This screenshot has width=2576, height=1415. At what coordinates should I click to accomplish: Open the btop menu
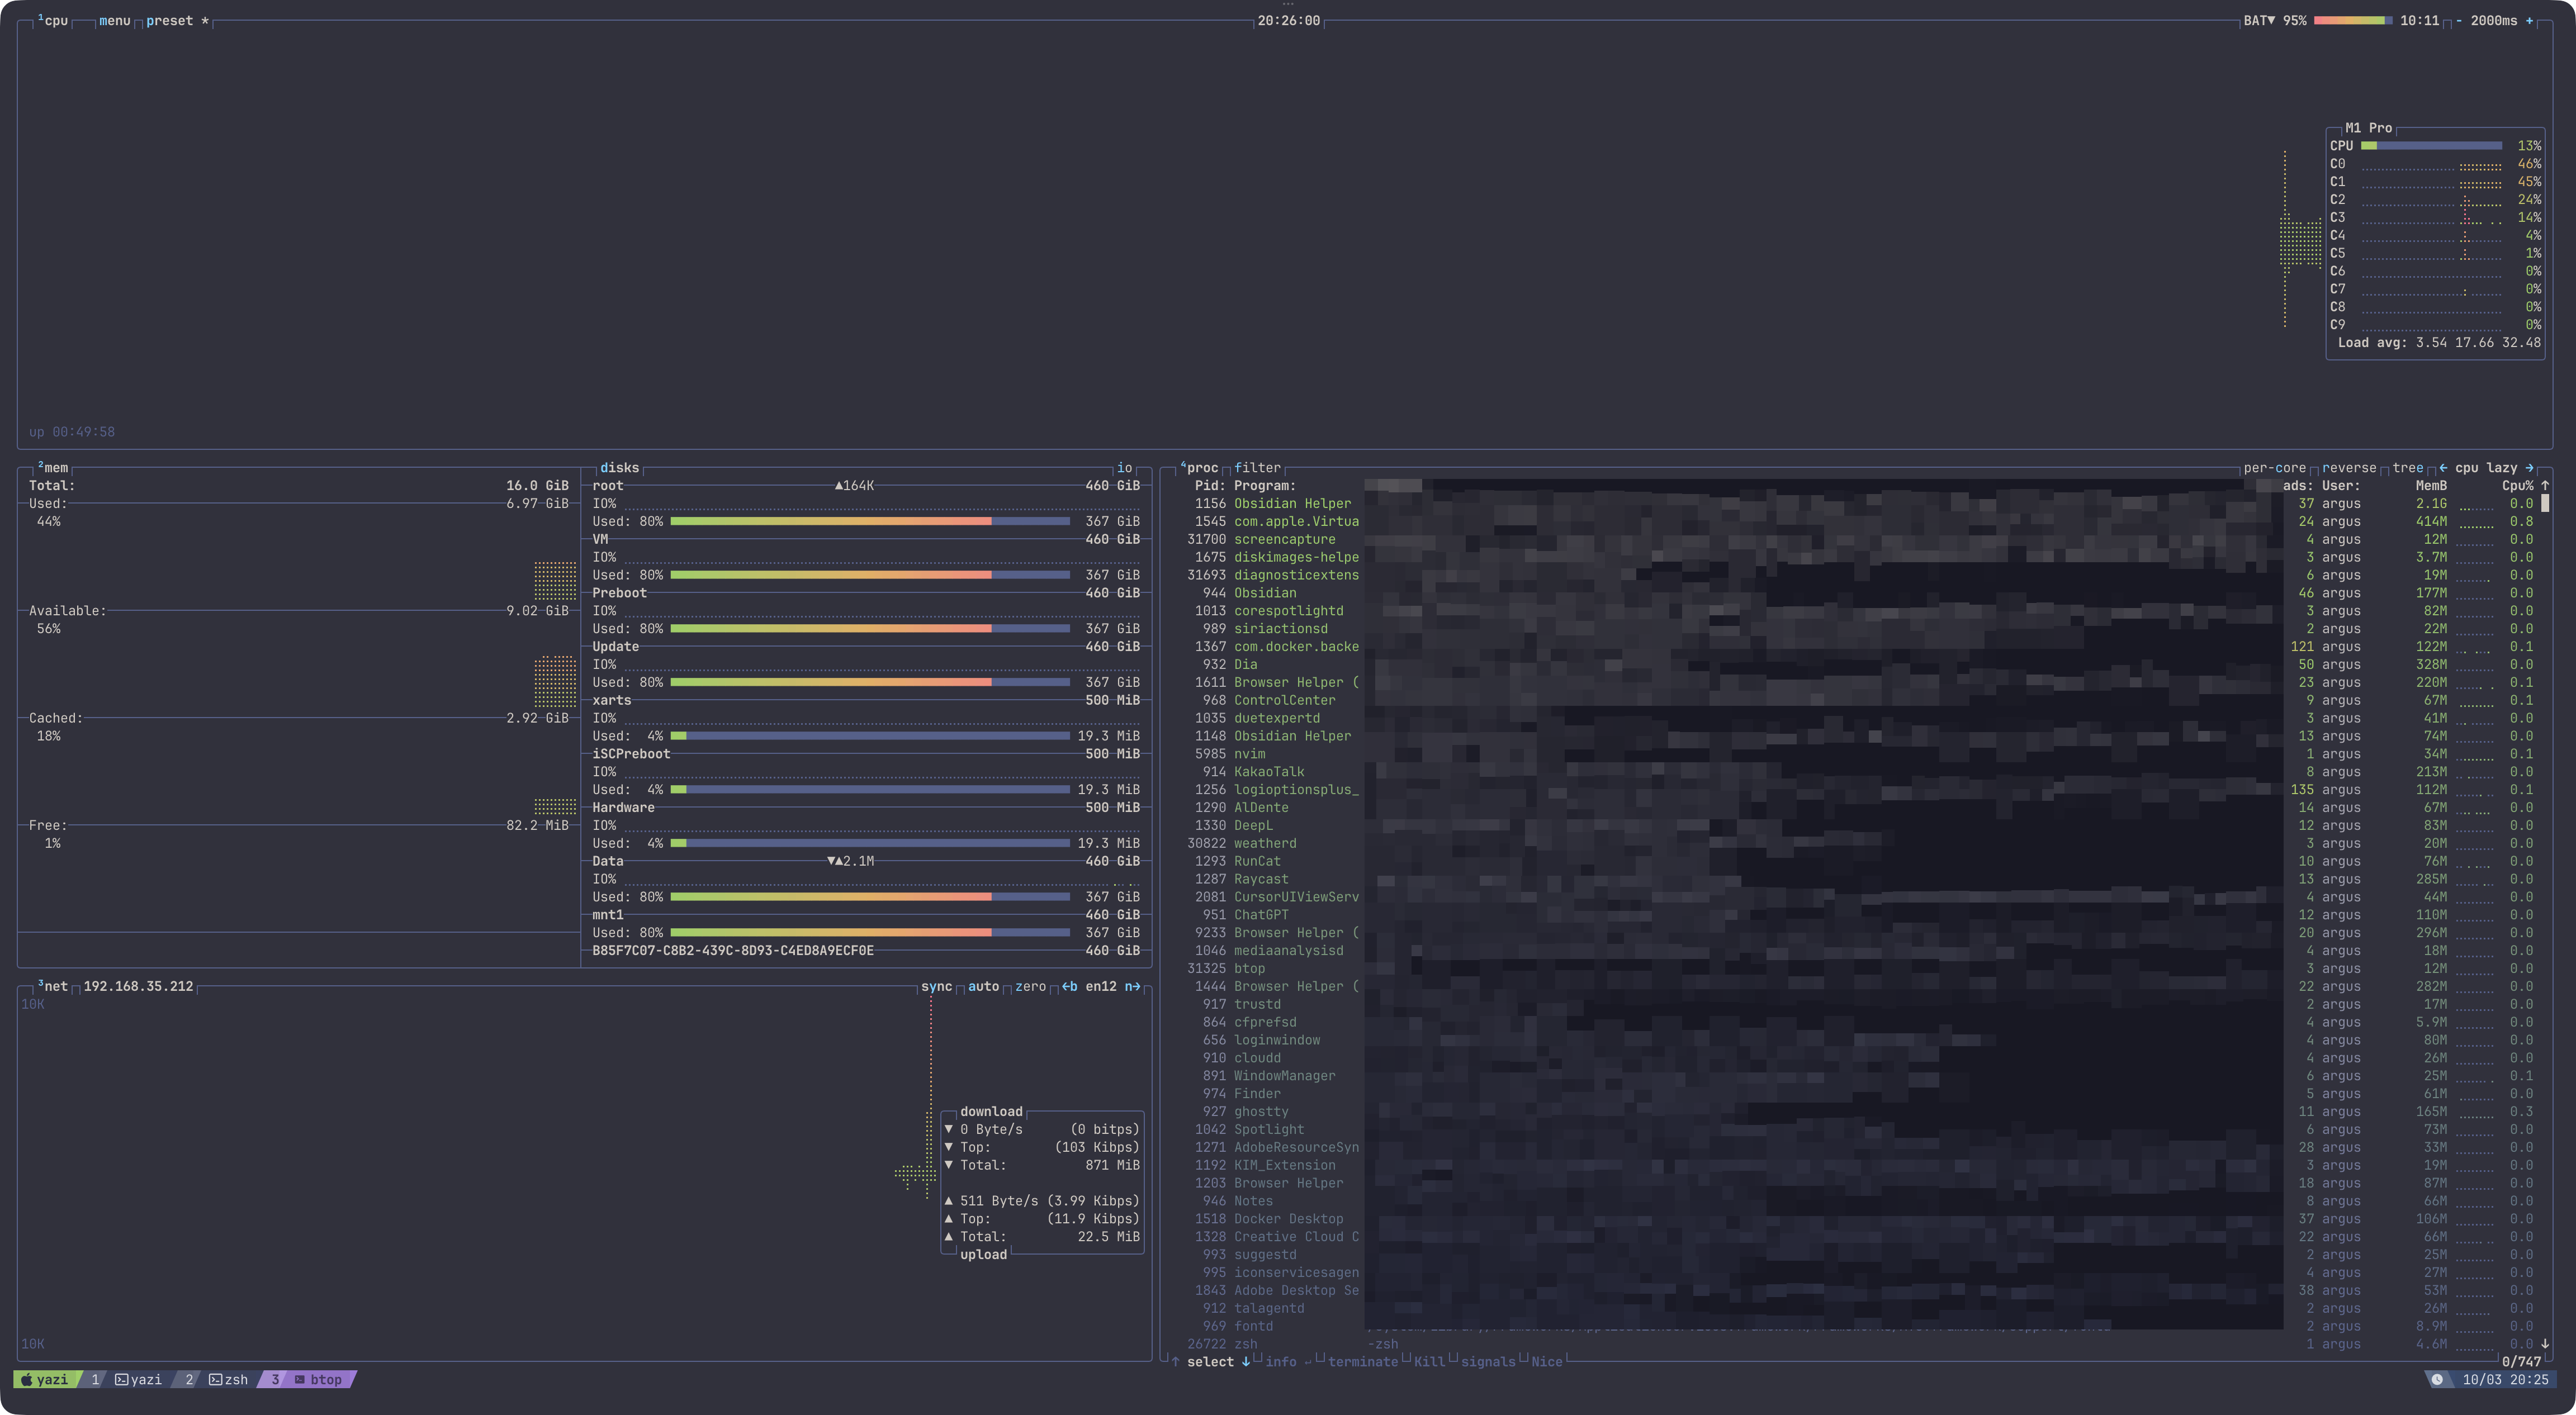point(114,21)
